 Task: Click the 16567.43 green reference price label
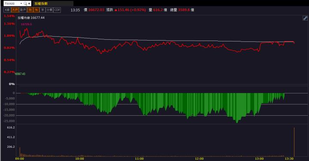20,74
